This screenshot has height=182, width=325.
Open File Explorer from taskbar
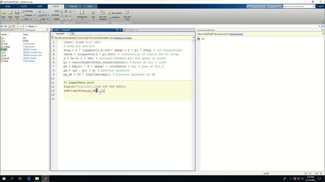click(x=37, y=178)
